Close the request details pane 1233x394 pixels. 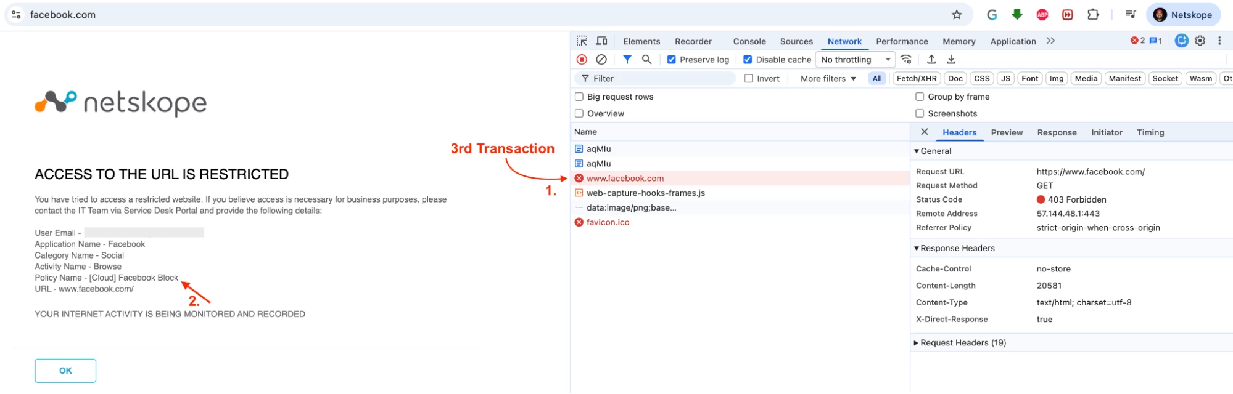pos(924,132)
